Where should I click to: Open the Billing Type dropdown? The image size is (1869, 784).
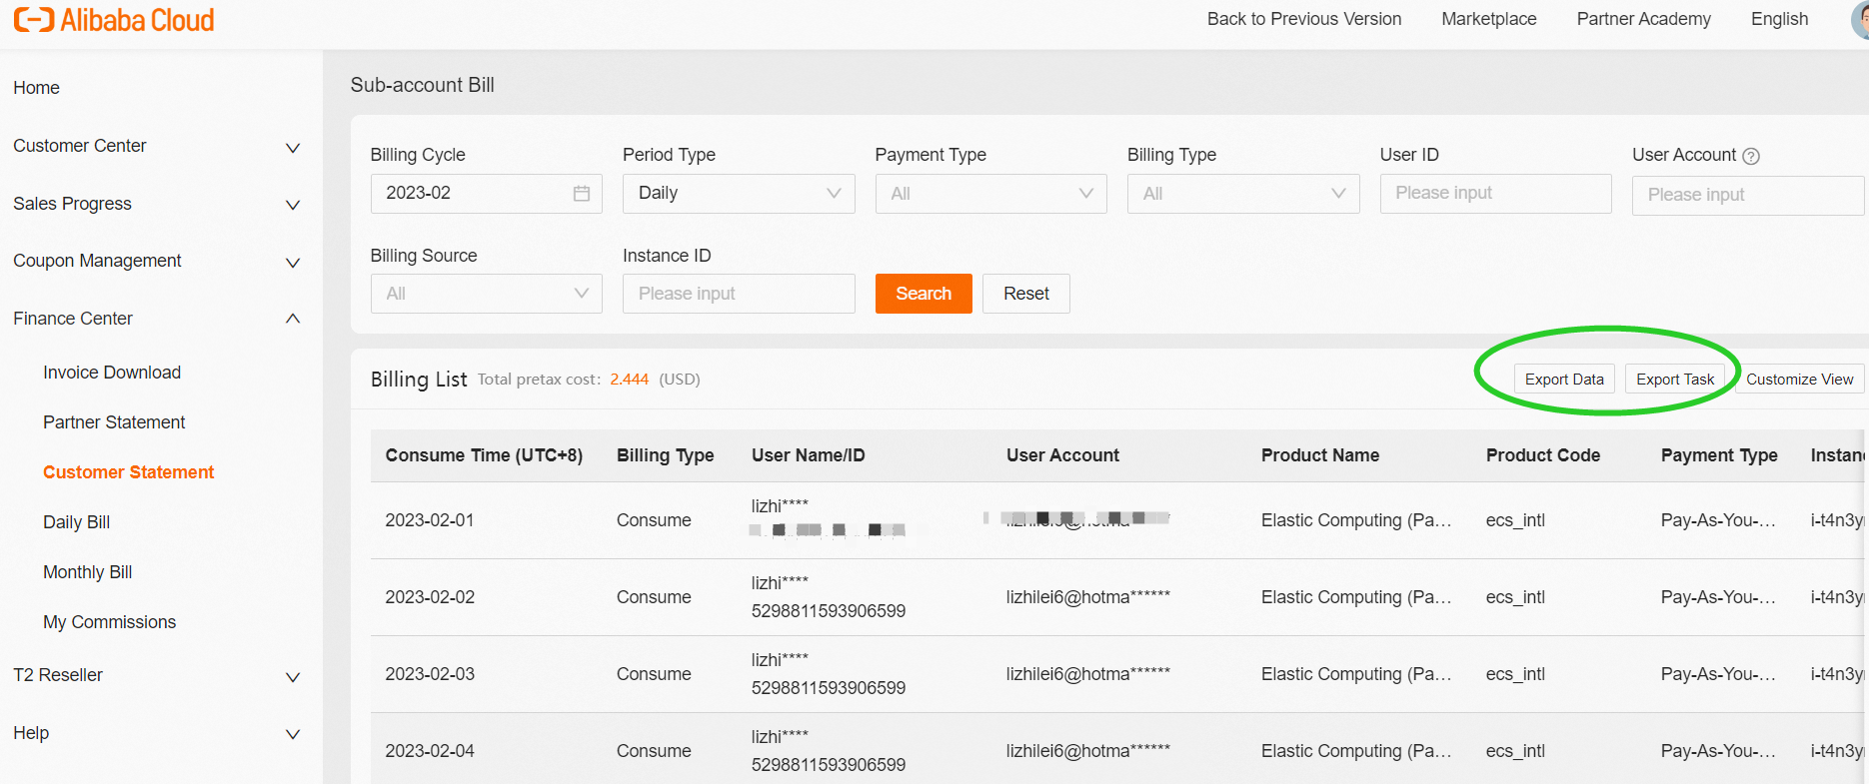[x=1243, y=193]
